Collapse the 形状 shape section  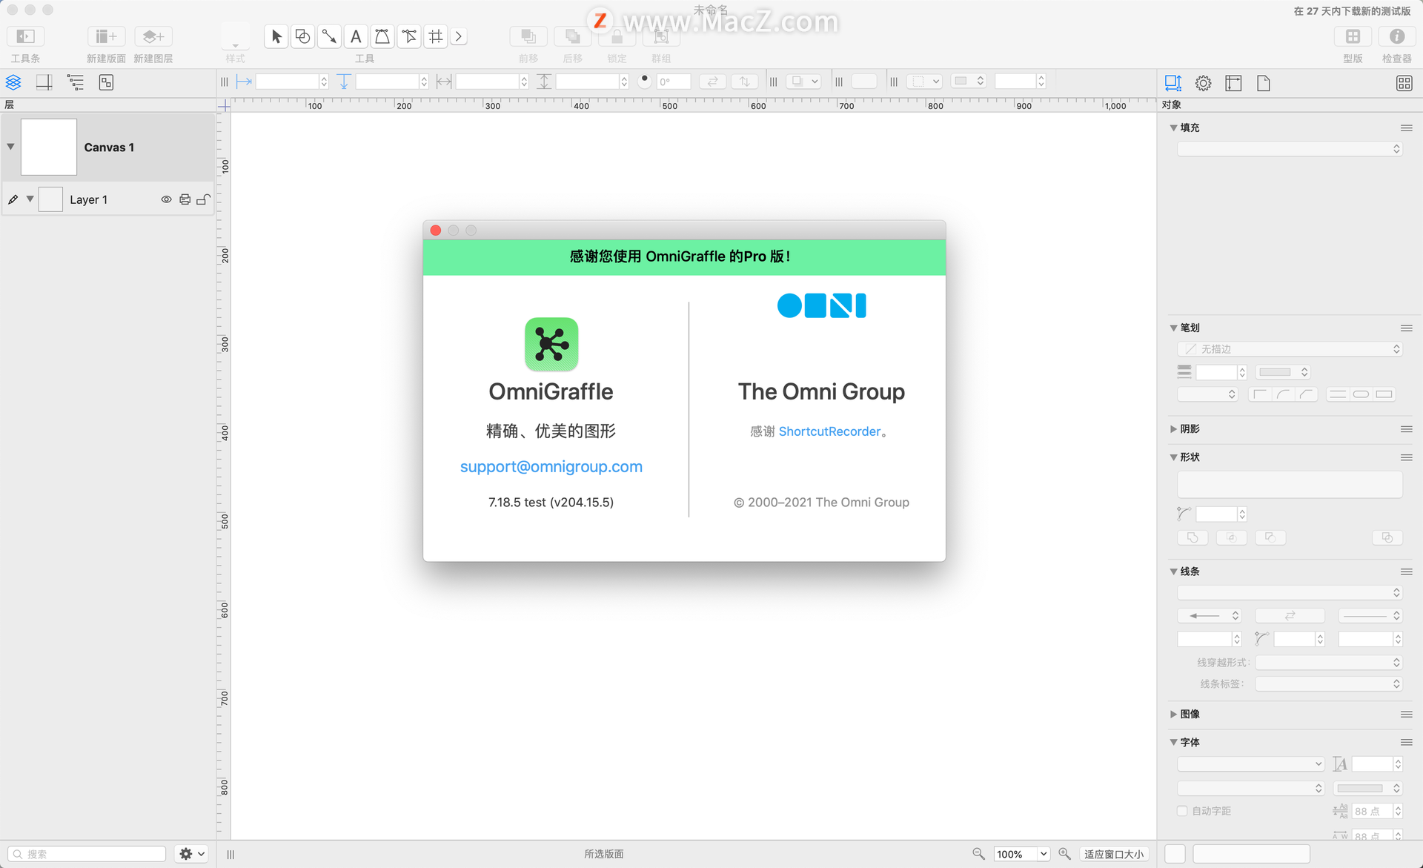1173,457
